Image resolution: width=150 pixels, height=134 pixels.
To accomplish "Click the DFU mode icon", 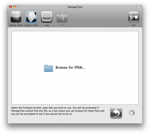I will tap(62, 17).
